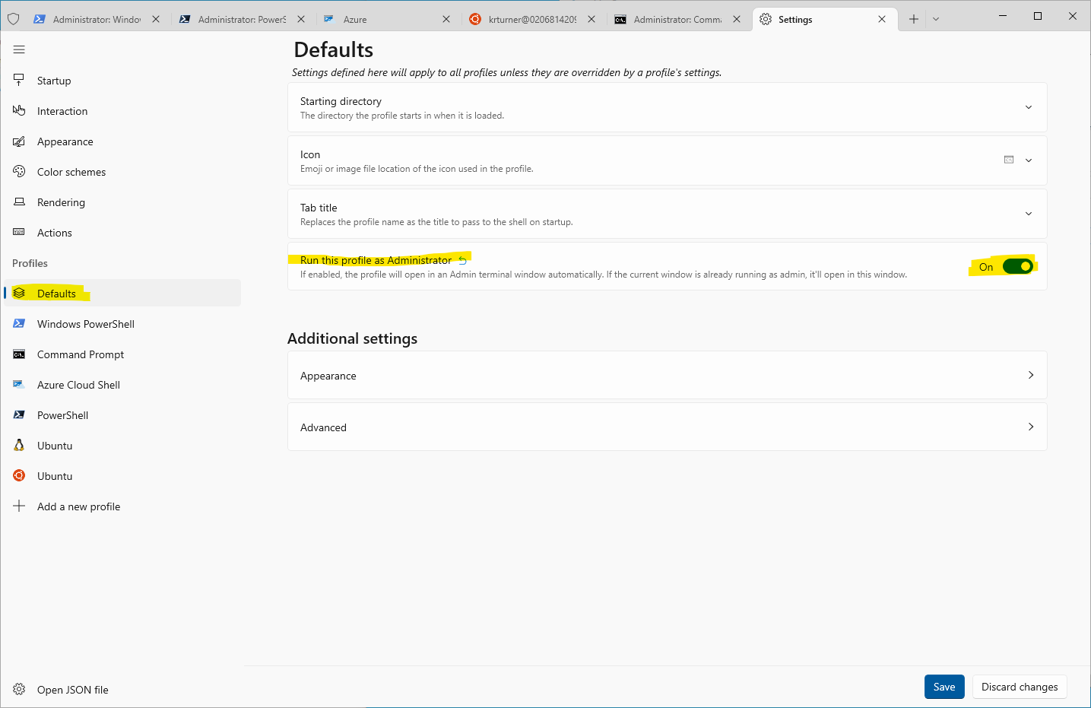Open the new tab profile dropdown arrow
The width and height of the screenshot is (1091, 708).
tap(936, 19)
